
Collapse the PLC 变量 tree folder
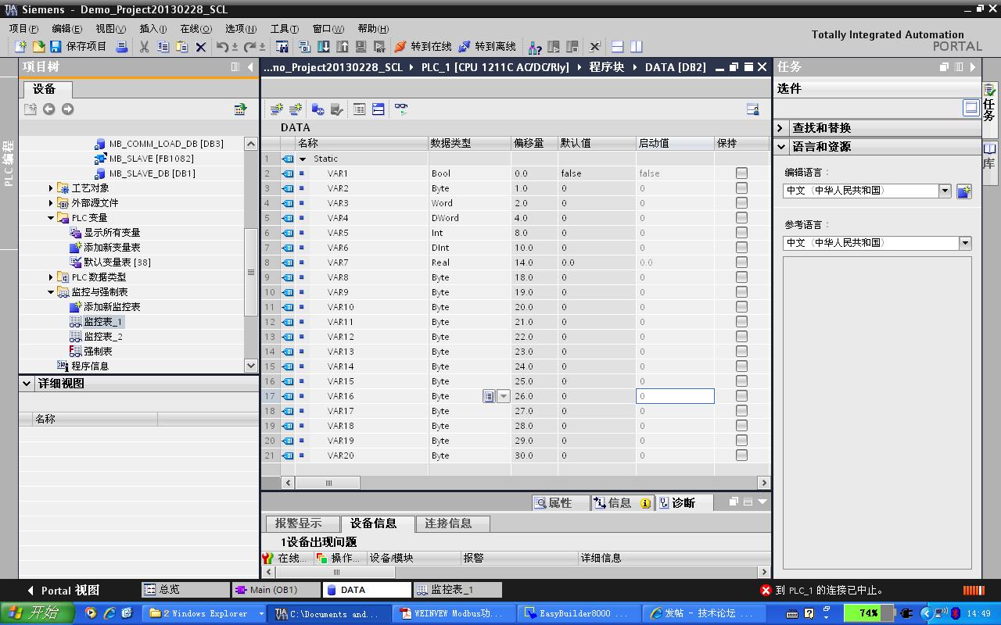52,218
